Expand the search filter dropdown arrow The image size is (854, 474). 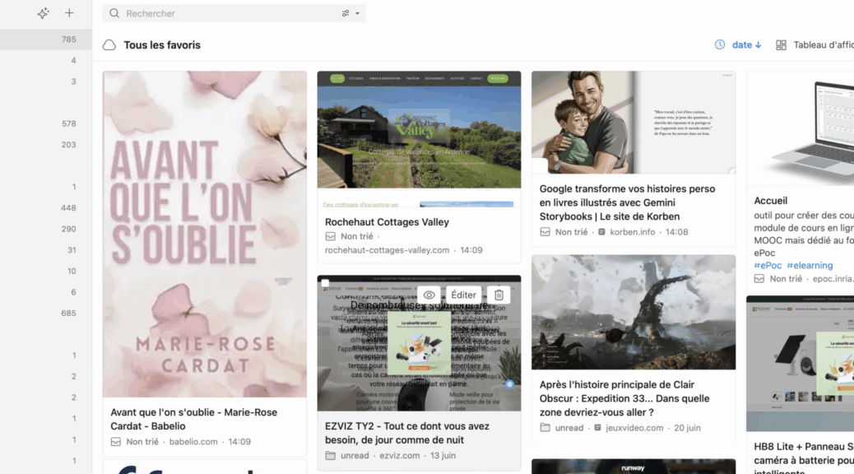pyautogui.click(x=357, y=13)
